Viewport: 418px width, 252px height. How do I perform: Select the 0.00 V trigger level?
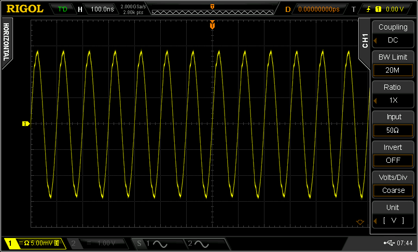(395, 9)
